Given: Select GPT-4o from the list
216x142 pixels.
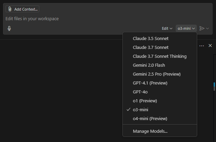Looking at the screenshot, I should pos(140,92).
